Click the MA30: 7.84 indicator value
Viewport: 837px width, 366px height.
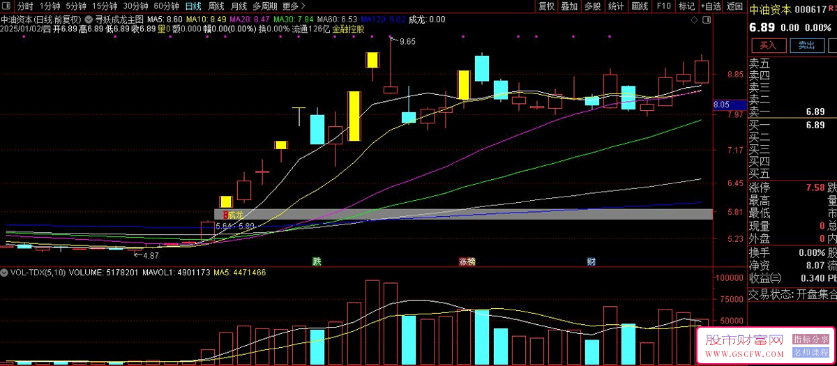(x=294, y=20)
